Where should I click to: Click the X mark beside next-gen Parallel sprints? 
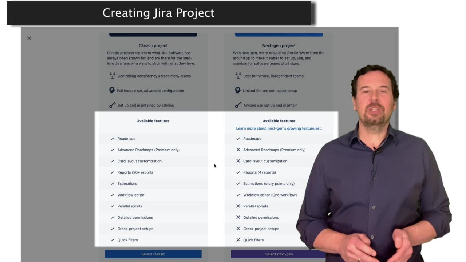pyautogui.click(x=238, y=206)
